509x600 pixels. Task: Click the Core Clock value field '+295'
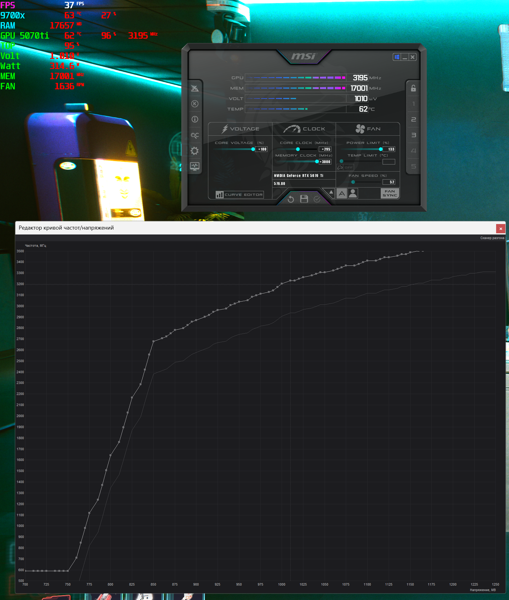[326, 149]
